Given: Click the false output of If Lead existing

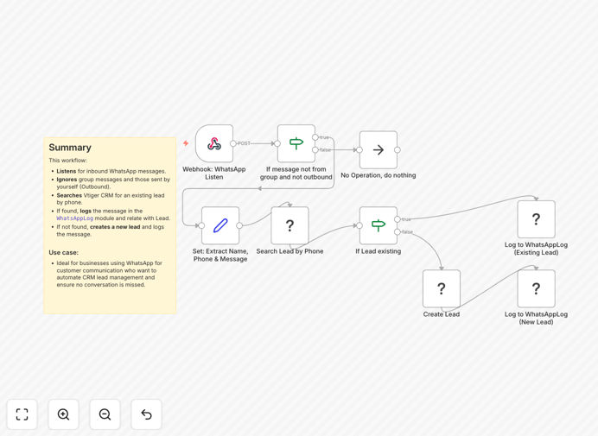Looking at the screenshot, I should coord(398,231).
